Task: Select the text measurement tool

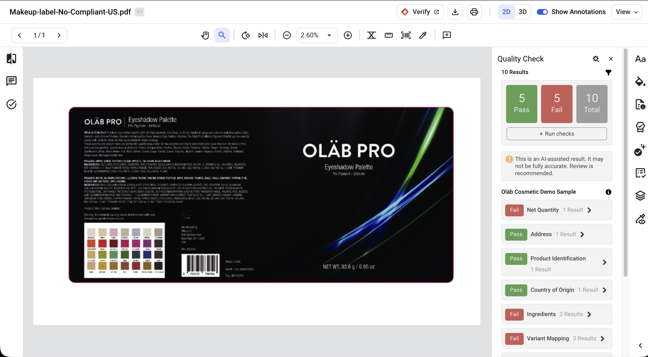Action: 371,35
